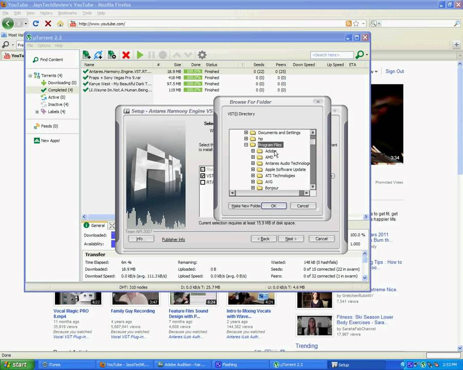463x370 pixels.
Task: Click vertical scrollbar thumb in folder tree
Action: pos(313,142)
